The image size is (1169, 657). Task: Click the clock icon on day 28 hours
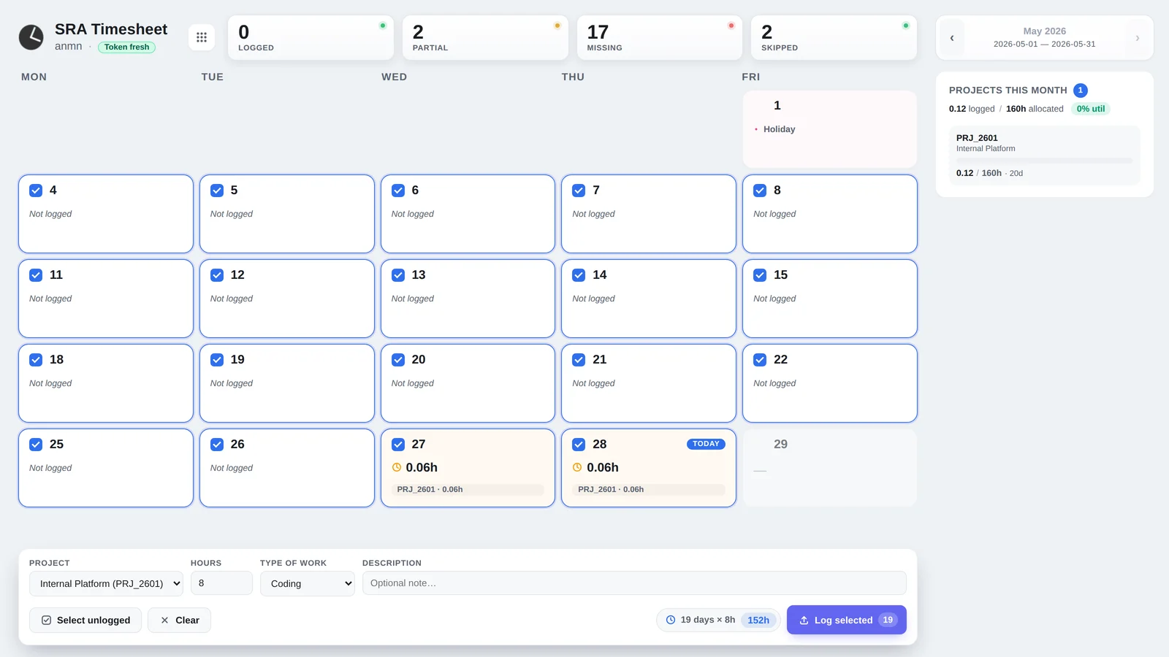[577, 467]
